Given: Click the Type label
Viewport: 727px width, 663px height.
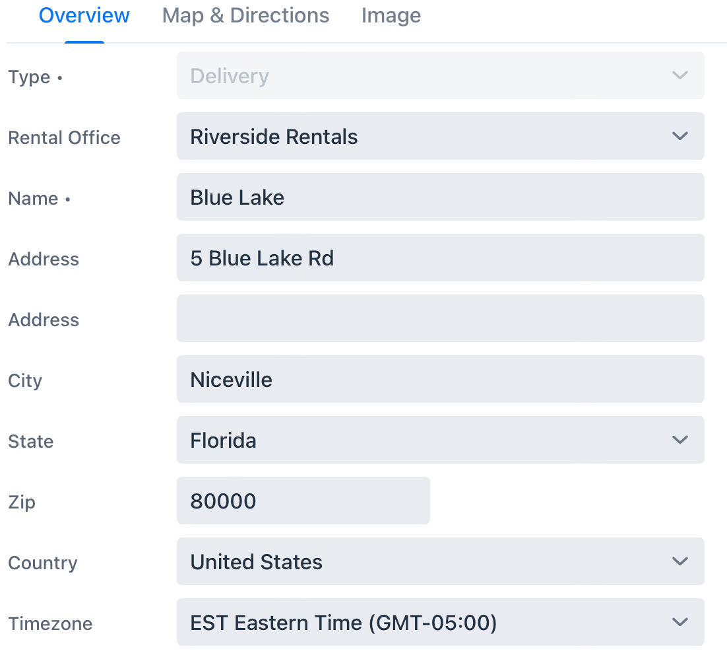Looking at the screenshot, I should 29,77.
